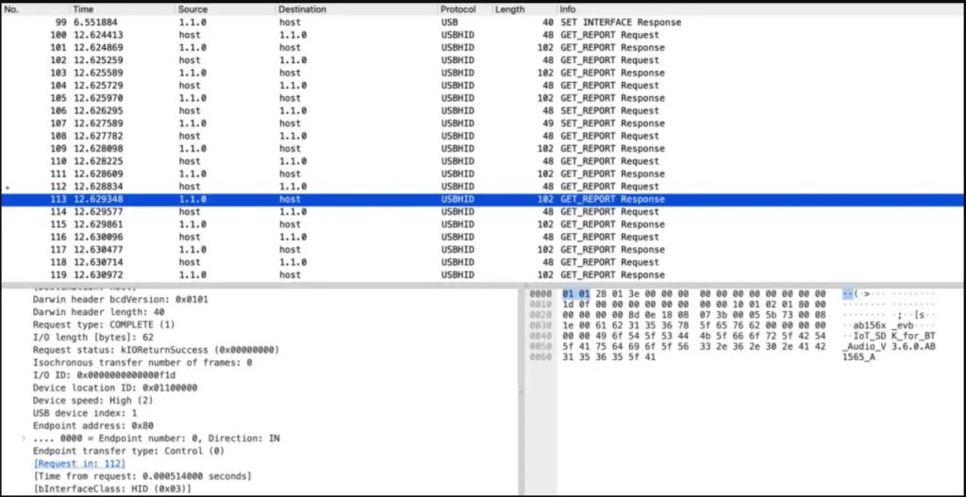This screenshot has height=497, width=966.
Task: Select Endpoint transfer type: Control field
Action: (128, 451)
